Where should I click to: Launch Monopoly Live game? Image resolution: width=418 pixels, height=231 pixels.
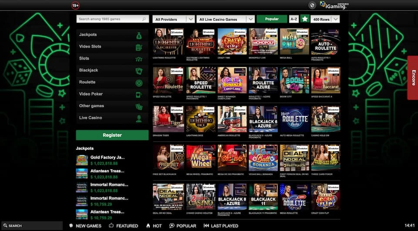point(263,42)
